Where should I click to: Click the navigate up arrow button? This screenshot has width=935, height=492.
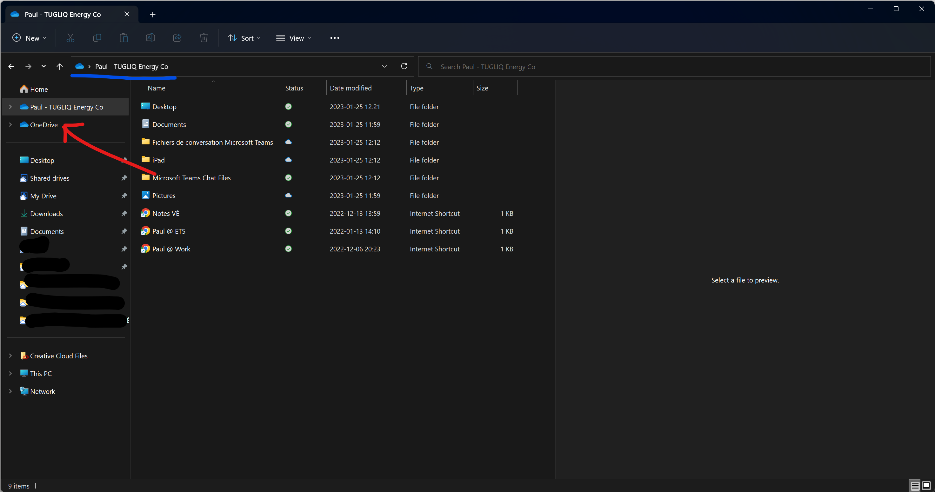59,66
